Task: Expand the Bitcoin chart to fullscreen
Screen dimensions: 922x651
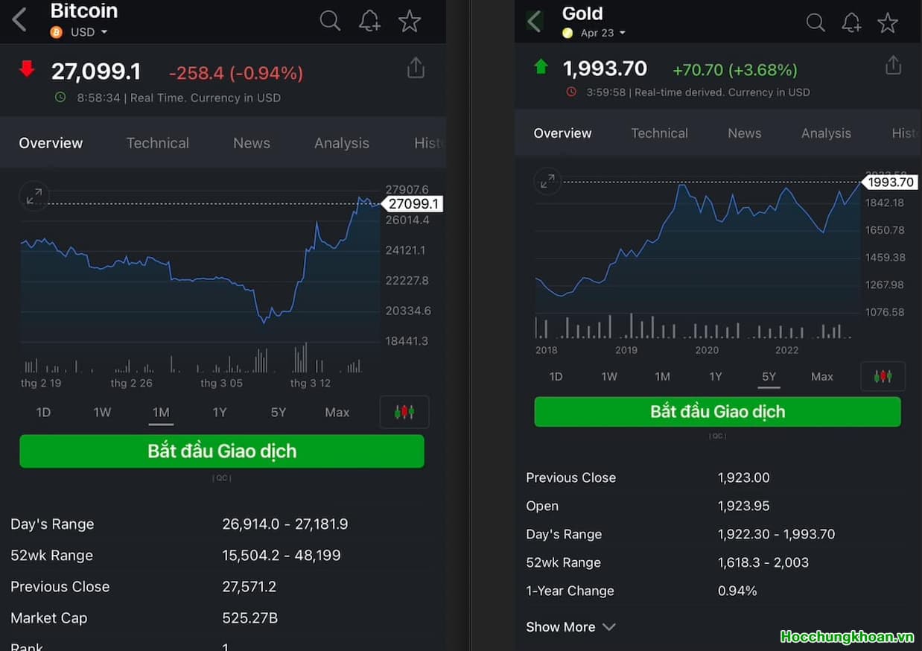Action: click(34, 197)
